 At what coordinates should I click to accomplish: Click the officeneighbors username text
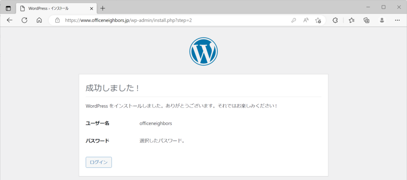[155, 124]
